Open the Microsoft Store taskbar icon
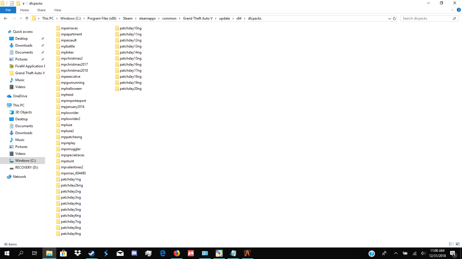This screenshot has width=462, height=259. tap(63, 253)
